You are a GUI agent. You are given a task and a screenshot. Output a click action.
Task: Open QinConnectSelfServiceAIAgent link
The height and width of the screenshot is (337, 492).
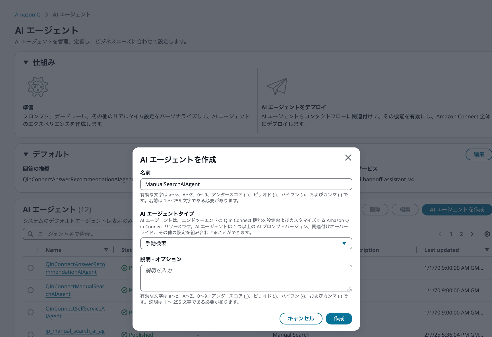[x=75, y=313]
